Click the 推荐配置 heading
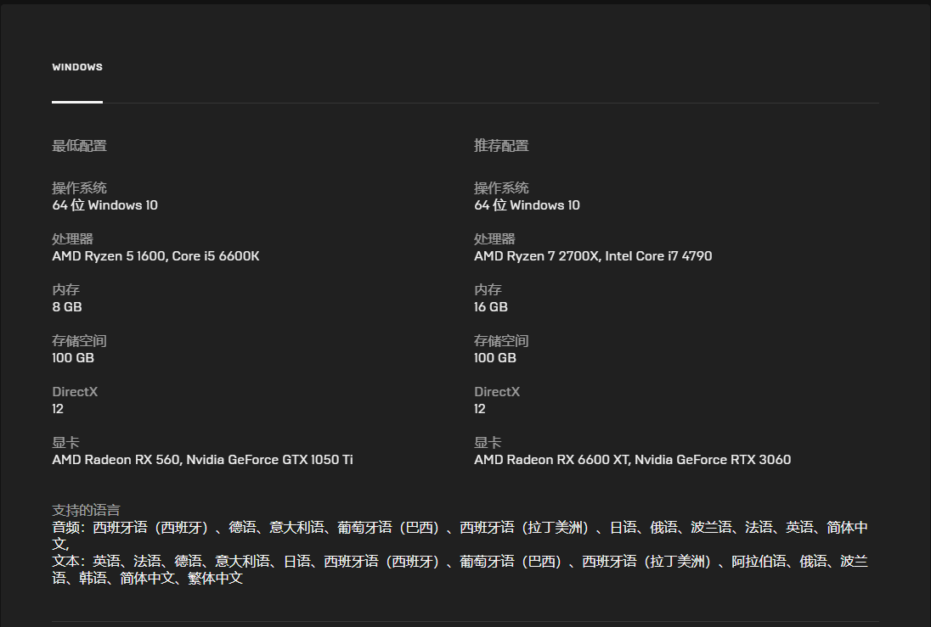This screenshot has width=931, height=627. pyautogui.click(x=502, y=145)
